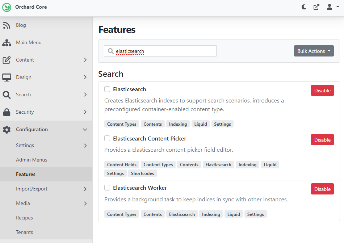Expand the Security menu chevron
The height and width of the screenshot is (243, 344).
[x=85, y=112]
